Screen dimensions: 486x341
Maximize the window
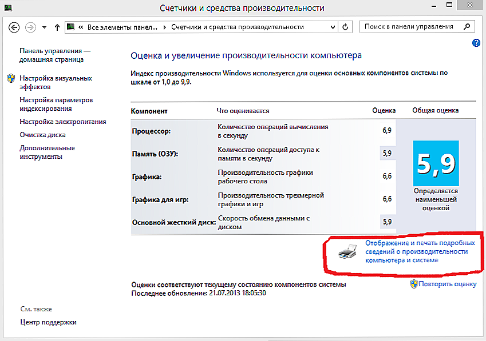point(449,5)
